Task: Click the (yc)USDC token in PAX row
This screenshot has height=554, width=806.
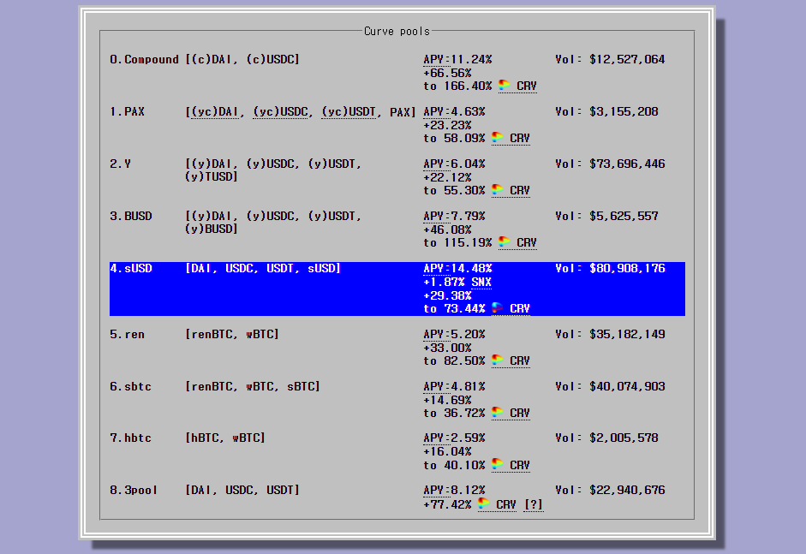Action: pyautogui.click(x=279, y=112)
